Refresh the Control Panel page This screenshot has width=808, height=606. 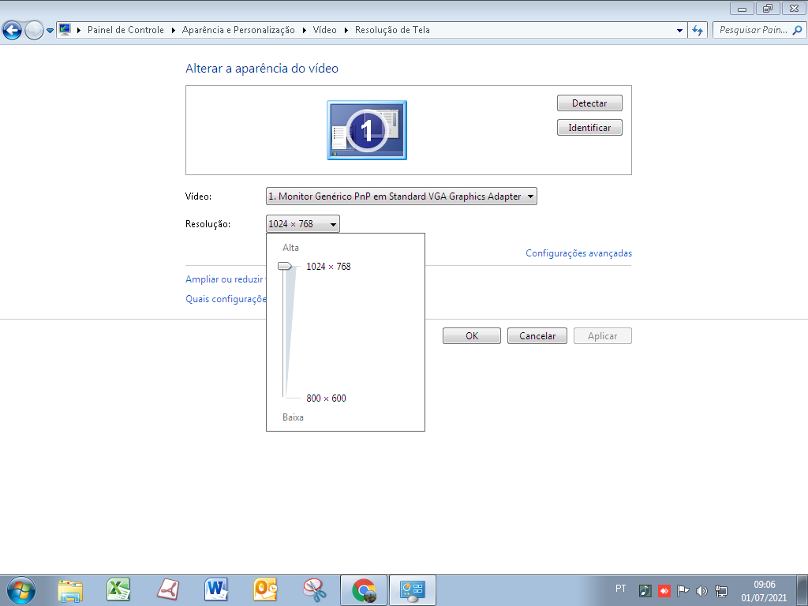(698, 31)
